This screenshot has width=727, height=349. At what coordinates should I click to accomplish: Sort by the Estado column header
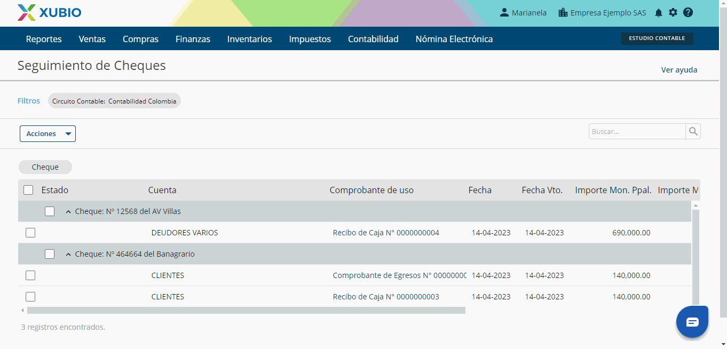point(55,190)
